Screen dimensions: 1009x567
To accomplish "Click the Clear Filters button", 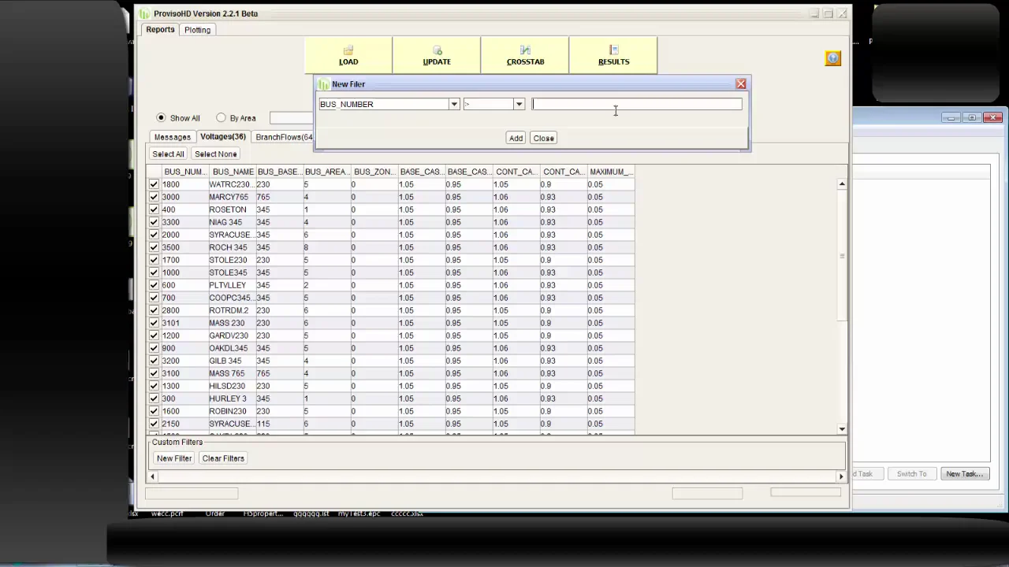I will pos(223,458).
